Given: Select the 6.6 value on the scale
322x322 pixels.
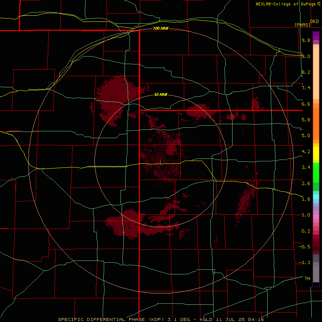Looking at the screenshot, I should (x=306, y=104).
